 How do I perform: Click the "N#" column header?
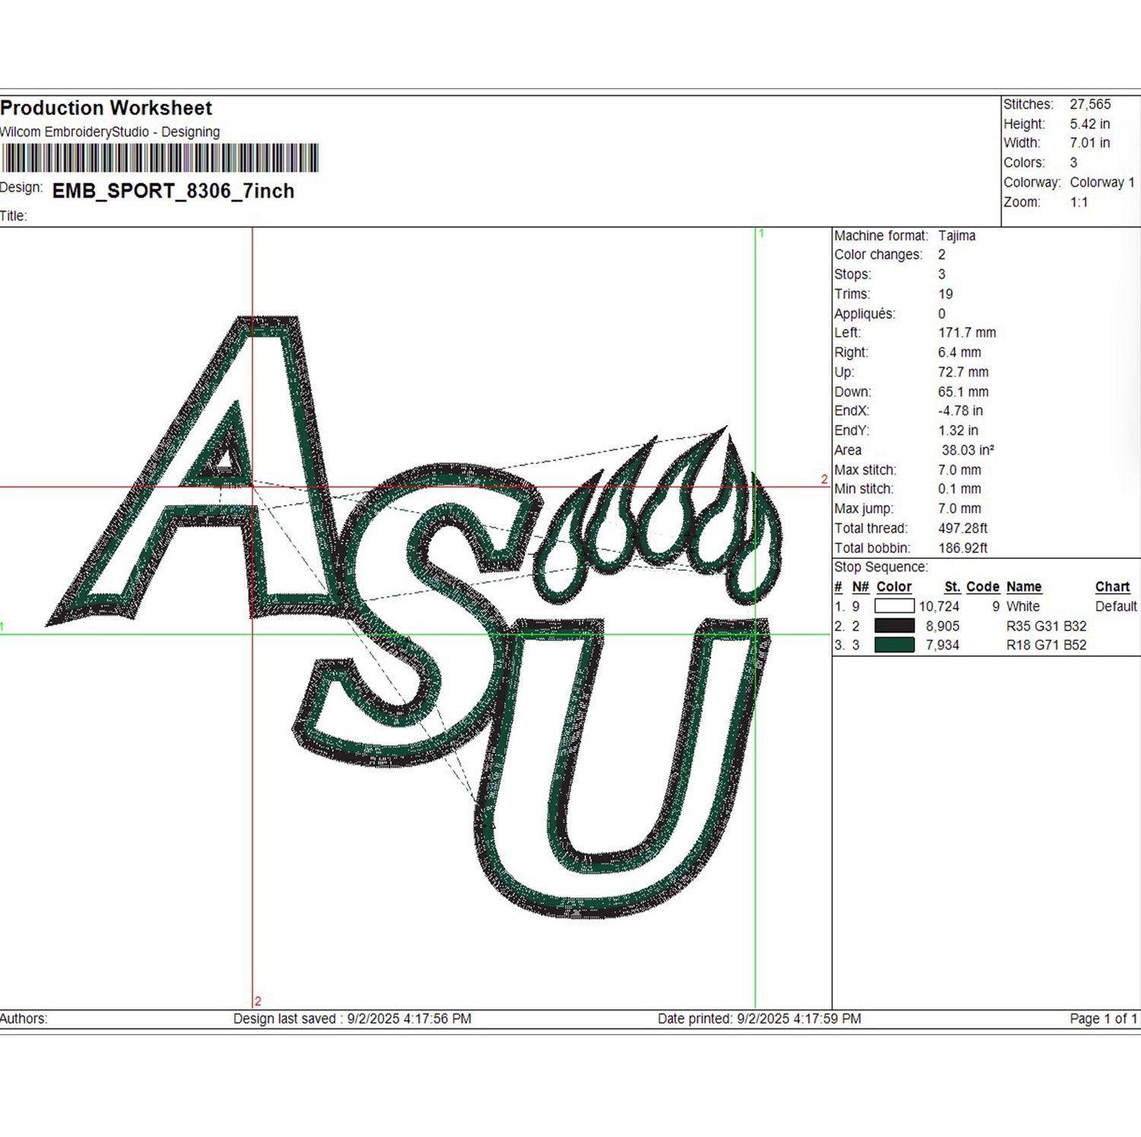pyautogui.click(x=860, y=587)
